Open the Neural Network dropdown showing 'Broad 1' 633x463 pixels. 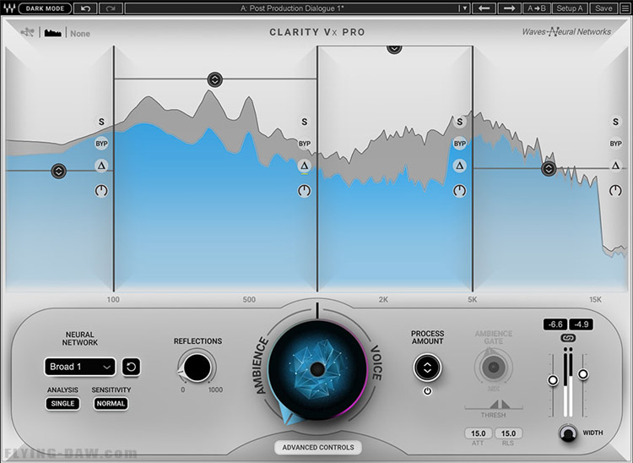(80, 367)
